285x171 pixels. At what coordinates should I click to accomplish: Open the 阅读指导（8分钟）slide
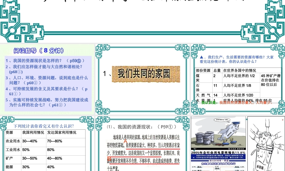tap(47, 79)
